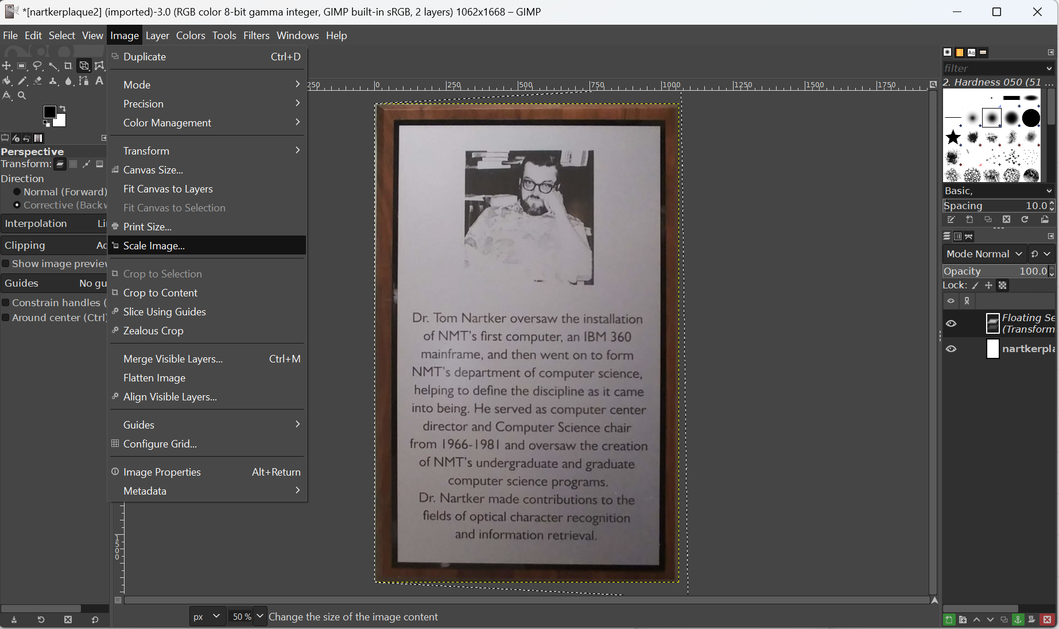
Task: Open the Filters menu
Action: [x=256, y=36]
